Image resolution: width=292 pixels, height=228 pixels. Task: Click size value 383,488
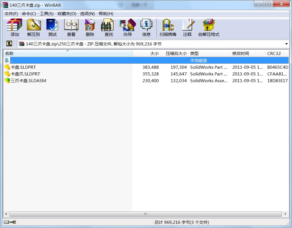150,67
